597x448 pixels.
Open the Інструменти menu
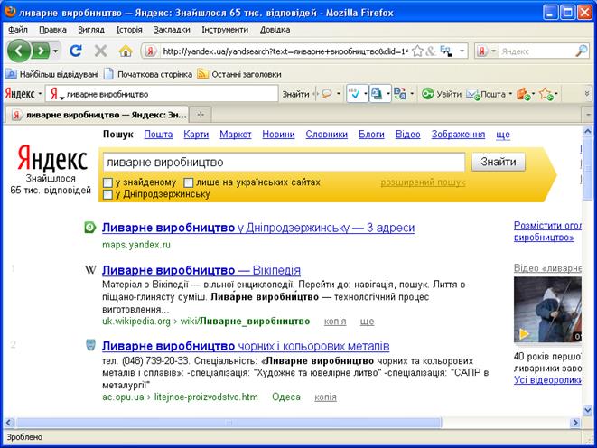tap(225, 30)
